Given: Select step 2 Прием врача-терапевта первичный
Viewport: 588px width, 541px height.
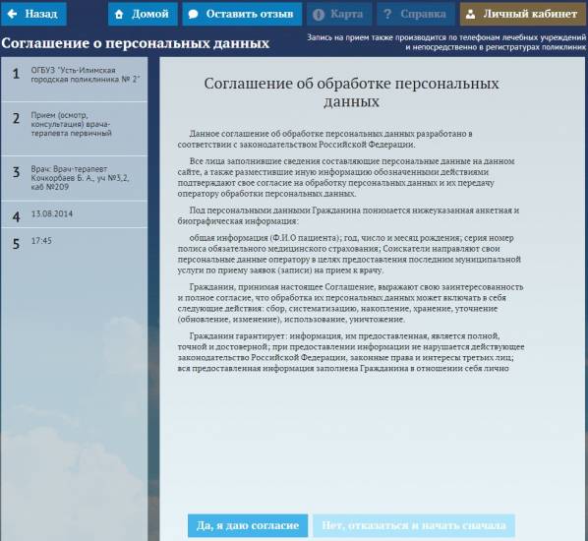Looking at the screenshot, I should [x=75, y=129].
